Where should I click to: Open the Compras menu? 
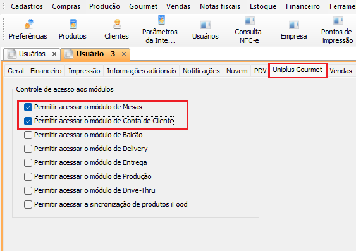pyautogui.click(x=66, y=6)
